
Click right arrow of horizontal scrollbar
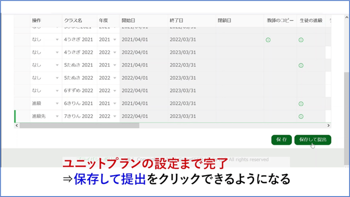click(x=328, y=126)
